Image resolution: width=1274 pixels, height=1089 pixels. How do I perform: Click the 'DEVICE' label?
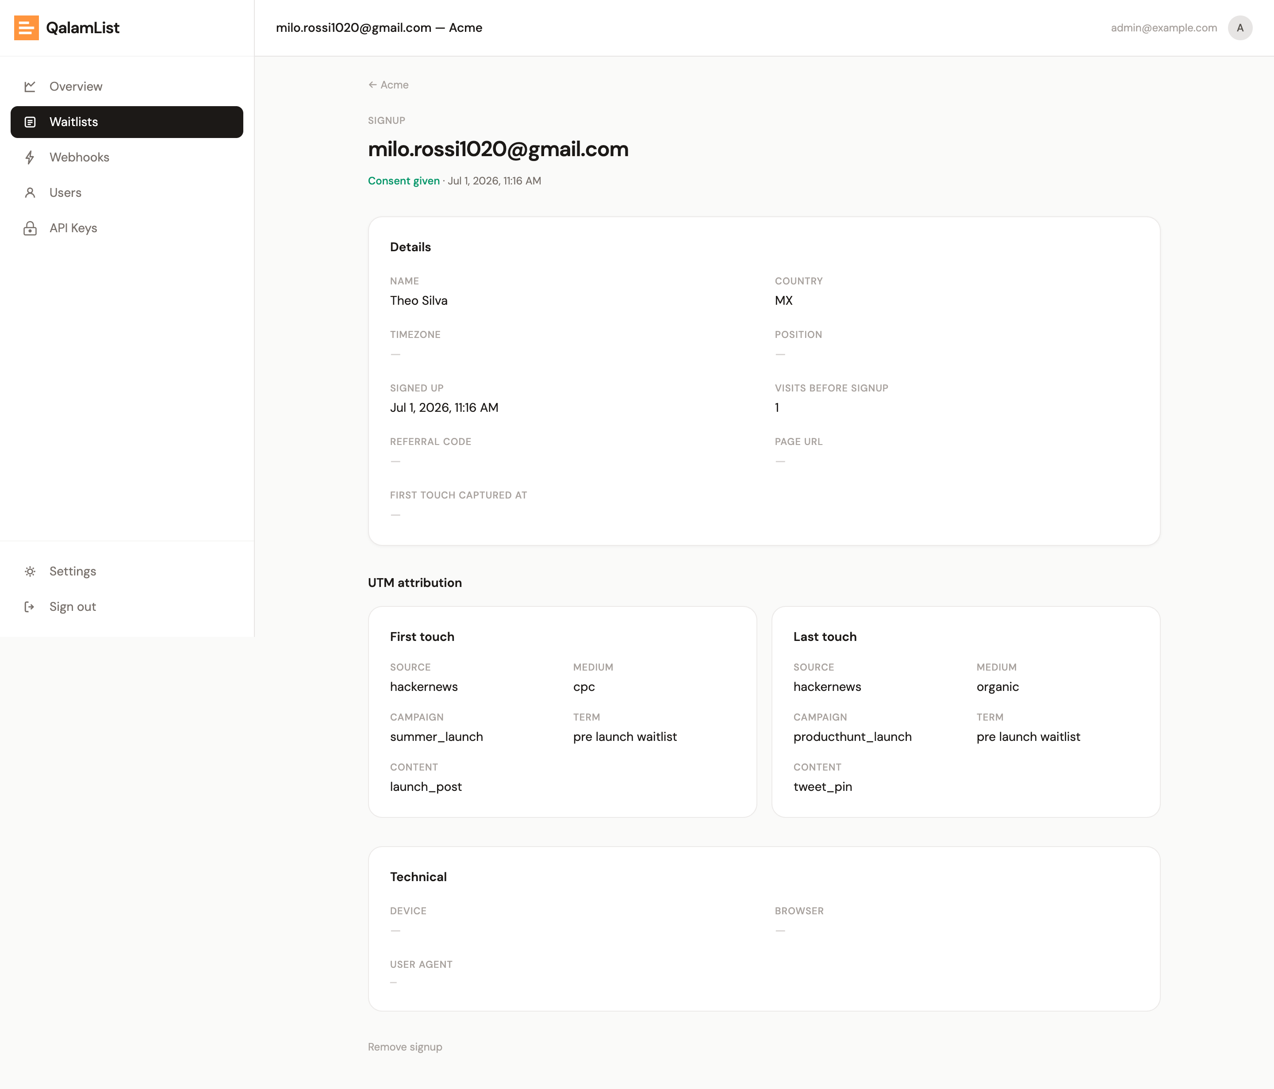pyautogui.click(x=408, y=911)
